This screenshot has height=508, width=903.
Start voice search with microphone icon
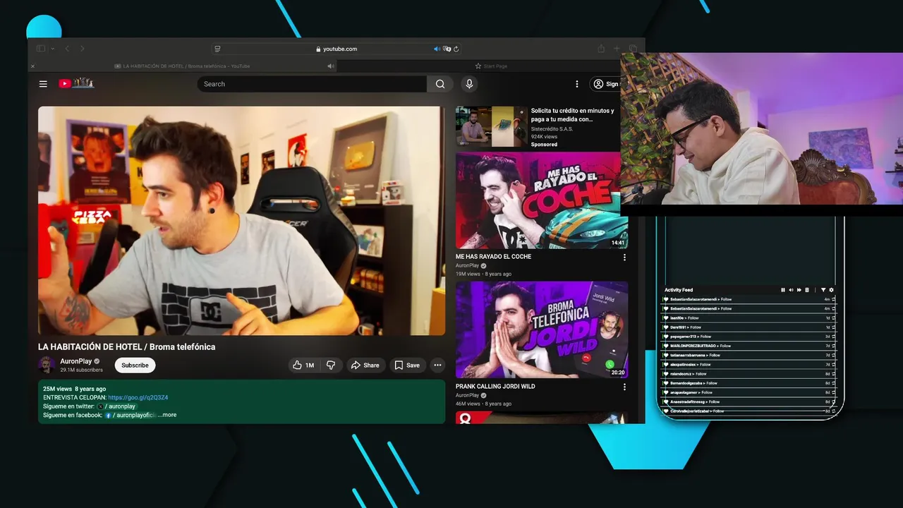[469, 84]
